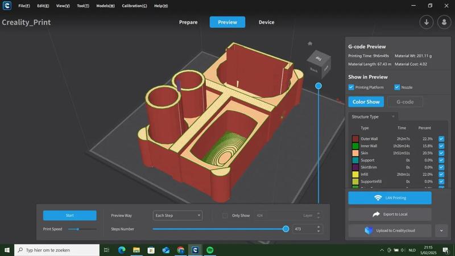This screenshot has height=256, width=455.
Task: Uncheck the Outer Wall visibility checkbox
Action: point(441,139)
